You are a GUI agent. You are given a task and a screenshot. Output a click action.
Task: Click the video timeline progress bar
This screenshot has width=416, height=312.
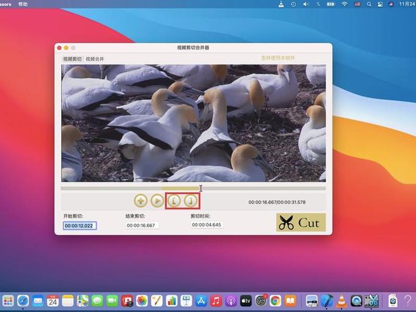click(x=193, y=188)
